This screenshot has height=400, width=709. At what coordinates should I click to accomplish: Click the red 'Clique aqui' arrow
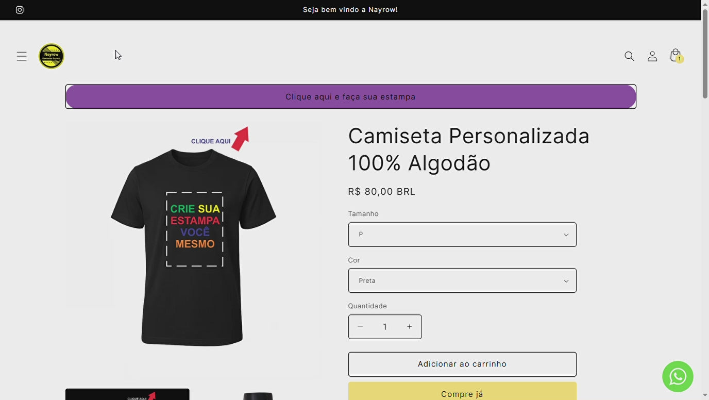coord(241,138)
